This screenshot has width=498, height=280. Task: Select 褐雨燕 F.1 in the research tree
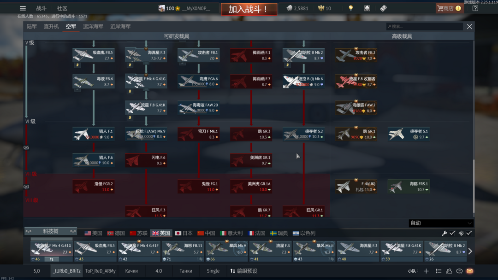point(251,55)
